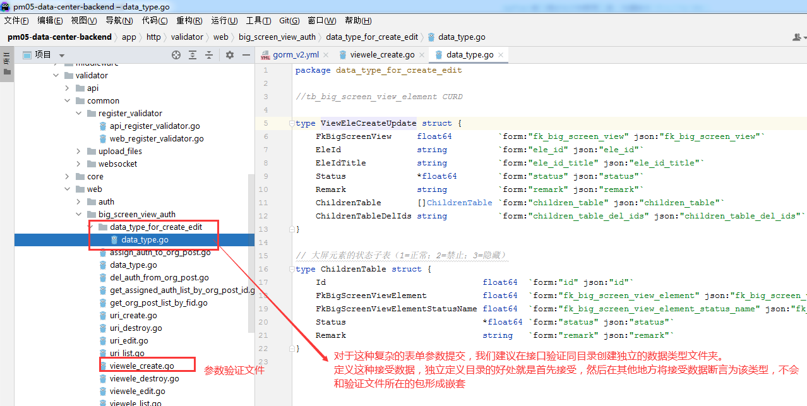This screenshot has height=406, width=807.
Task: Expand the auth folder
Action: pyautogui.click(x=79, y=201)
